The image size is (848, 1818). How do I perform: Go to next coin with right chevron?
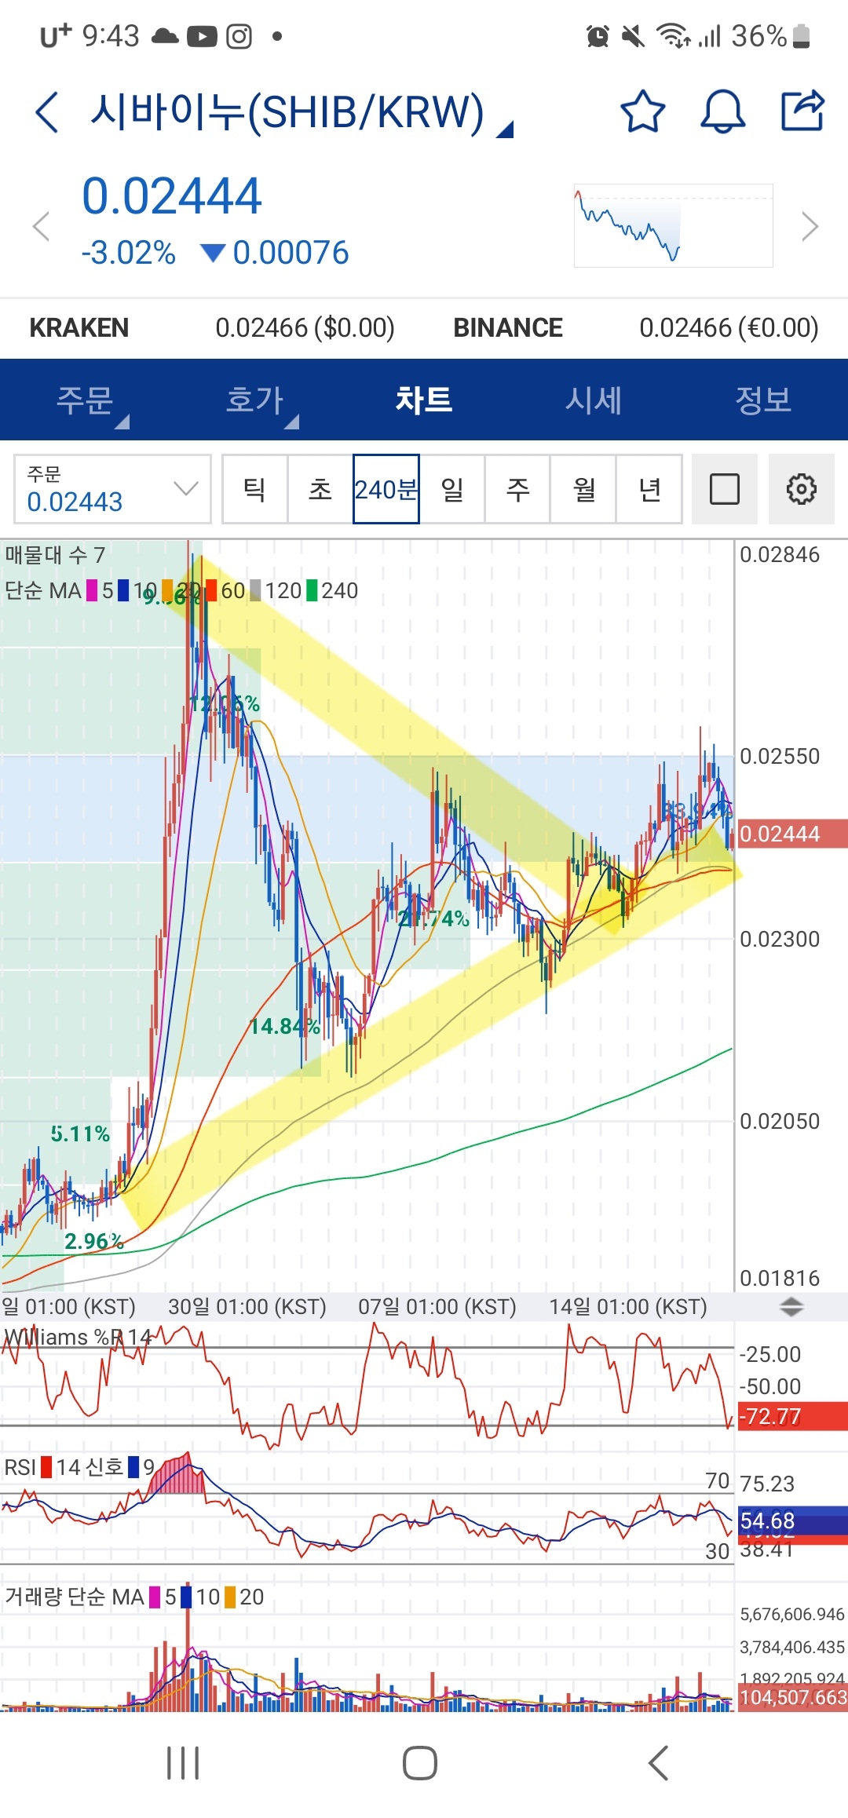810,227
